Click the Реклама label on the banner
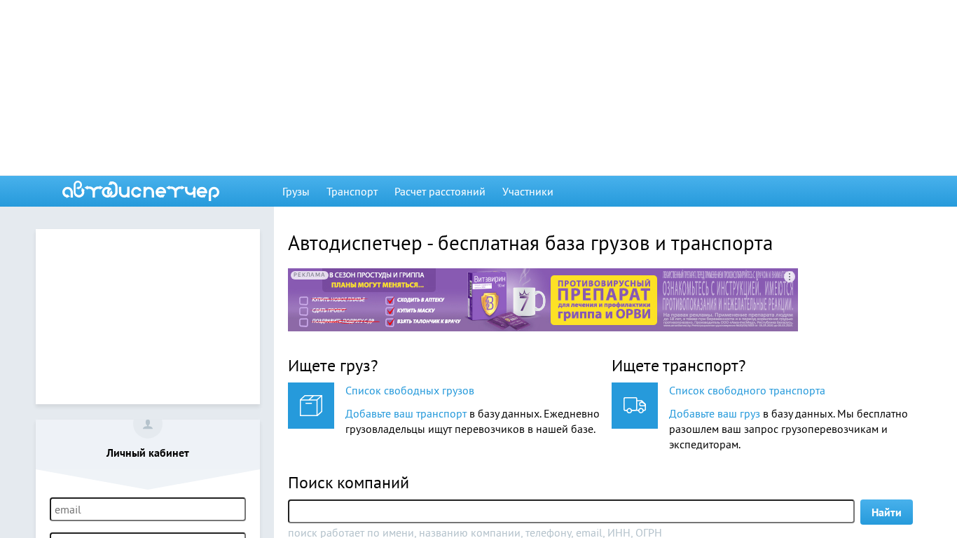957x538 pixels. pos(309,275)
